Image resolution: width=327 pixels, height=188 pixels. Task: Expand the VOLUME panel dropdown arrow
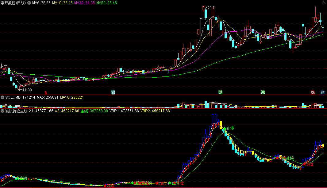2,97
